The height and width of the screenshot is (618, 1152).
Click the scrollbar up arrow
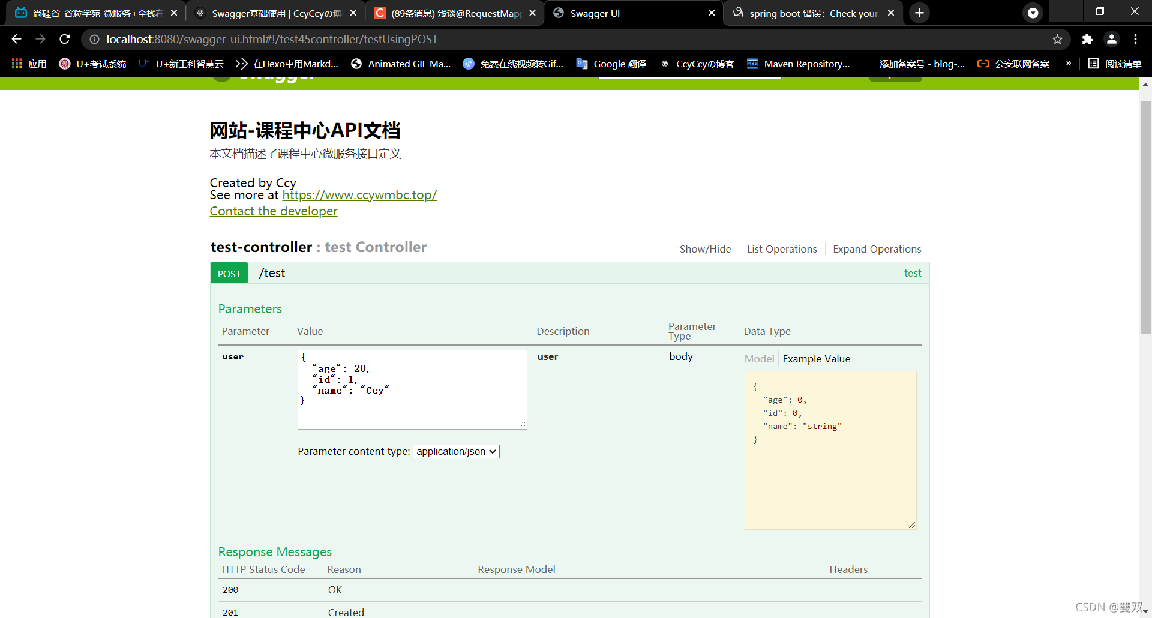click(x=1145, y=85)
